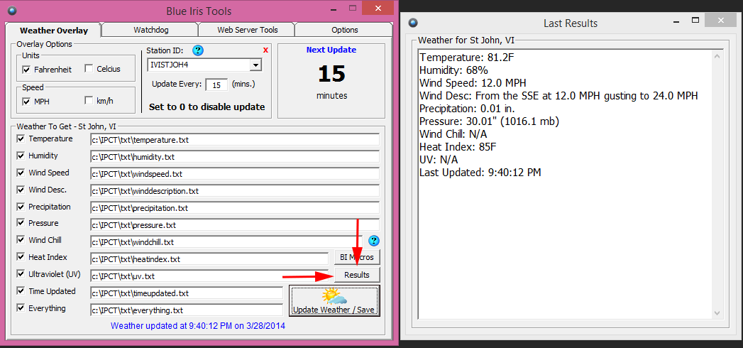Uncheck the Wind Desc. checkbox
The width and height of the screenshot is (743, 348).
[x=21, y=190]
